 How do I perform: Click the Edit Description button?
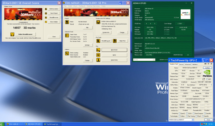click(x=54, y=9)
